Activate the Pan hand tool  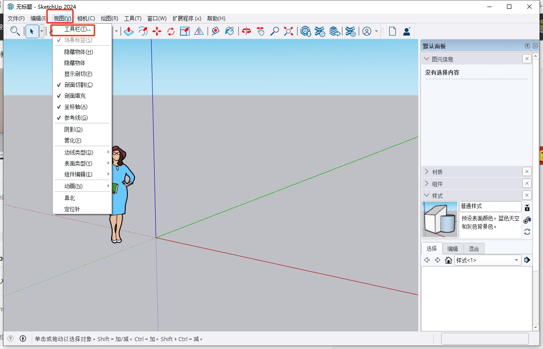[261, 31]
